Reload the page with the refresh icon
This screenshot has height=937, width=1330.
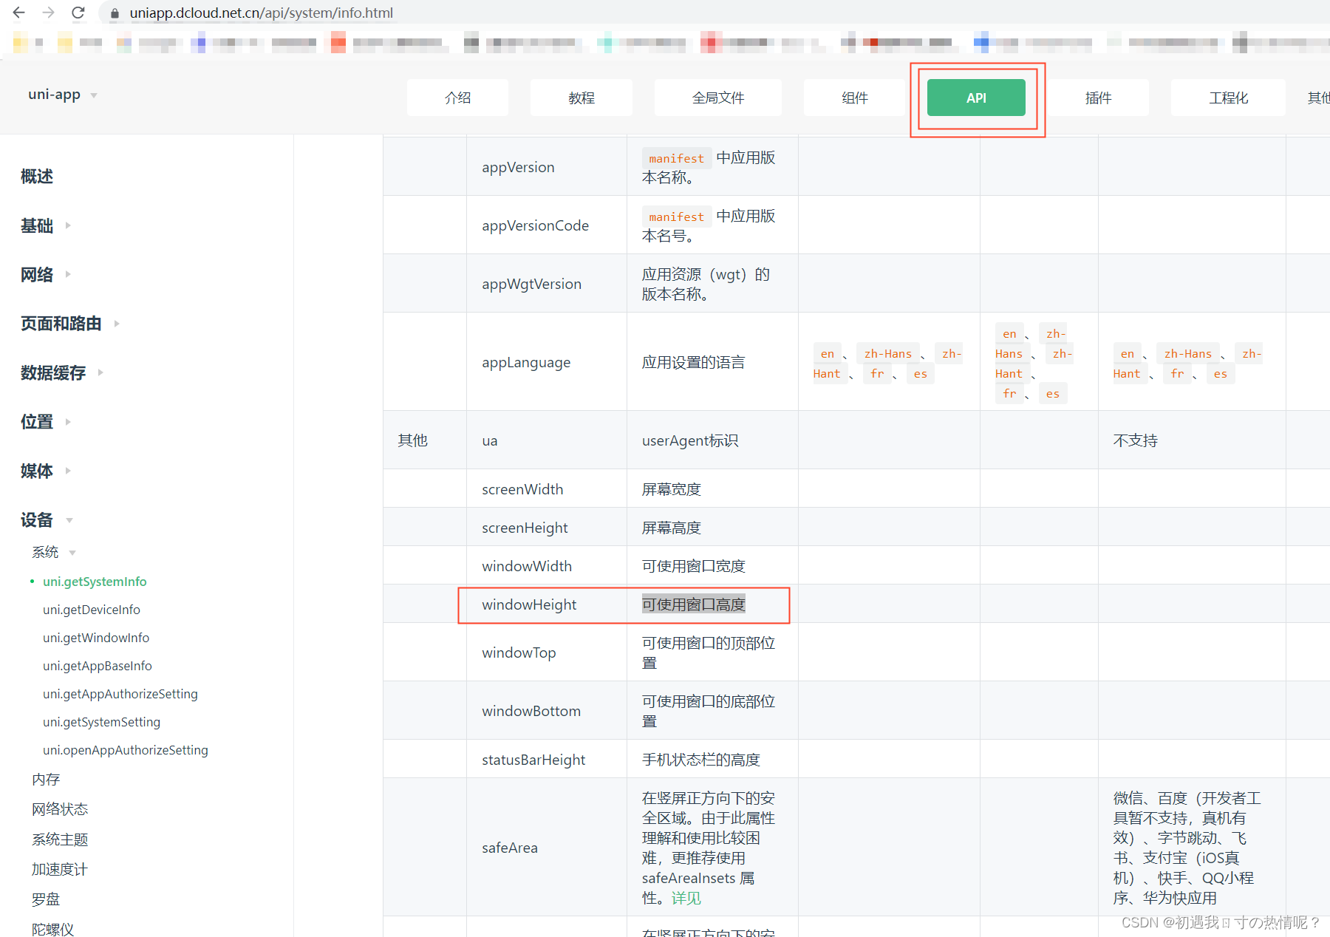pos(78,13)
